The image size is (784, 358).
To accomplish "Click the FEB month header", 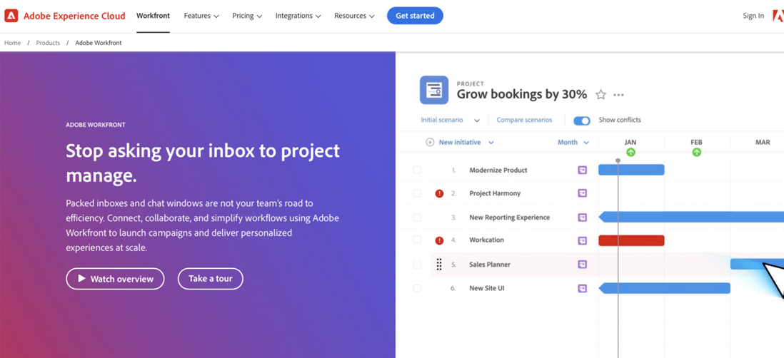I will (x=696, y=143).
